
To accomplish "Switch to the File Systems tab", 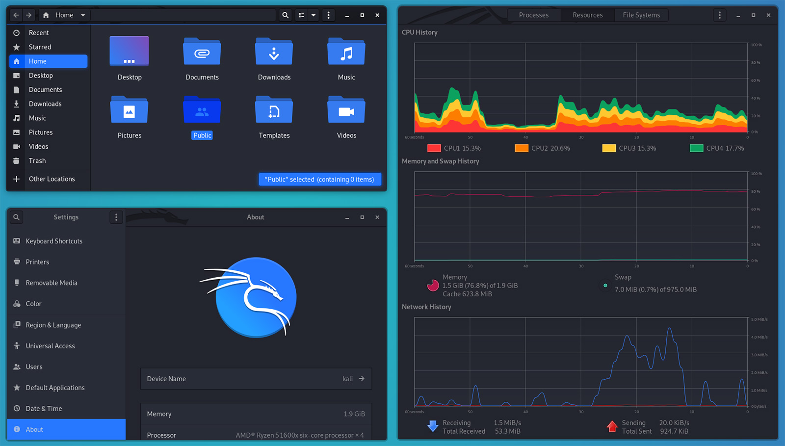I will (x=641, y=15).
